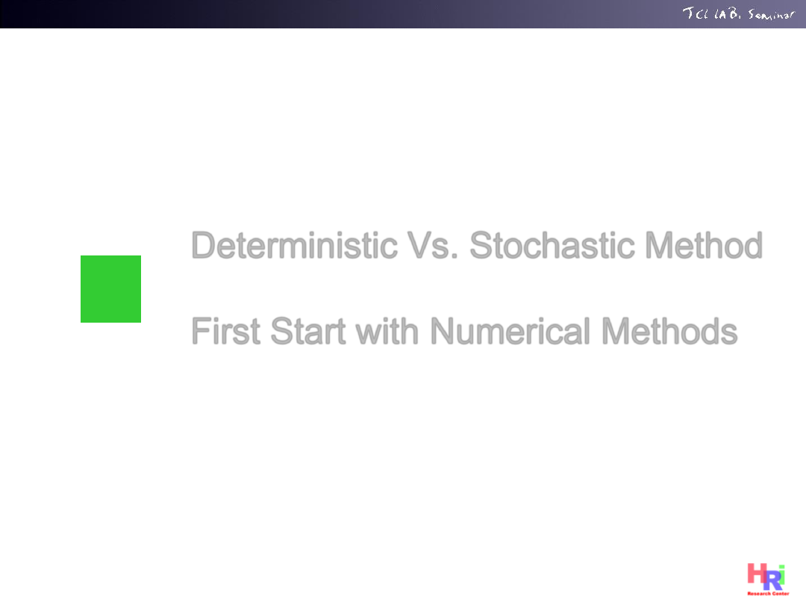Click the letter D starting "Deterministic"
Viewport: 806px width, 605px height.
click(203, 245)
